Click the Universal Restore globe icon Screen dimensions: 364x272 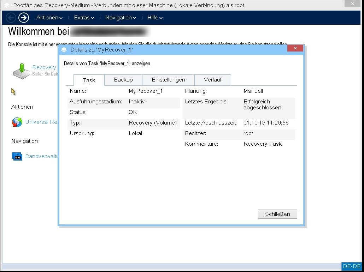[x=17, y=122]
